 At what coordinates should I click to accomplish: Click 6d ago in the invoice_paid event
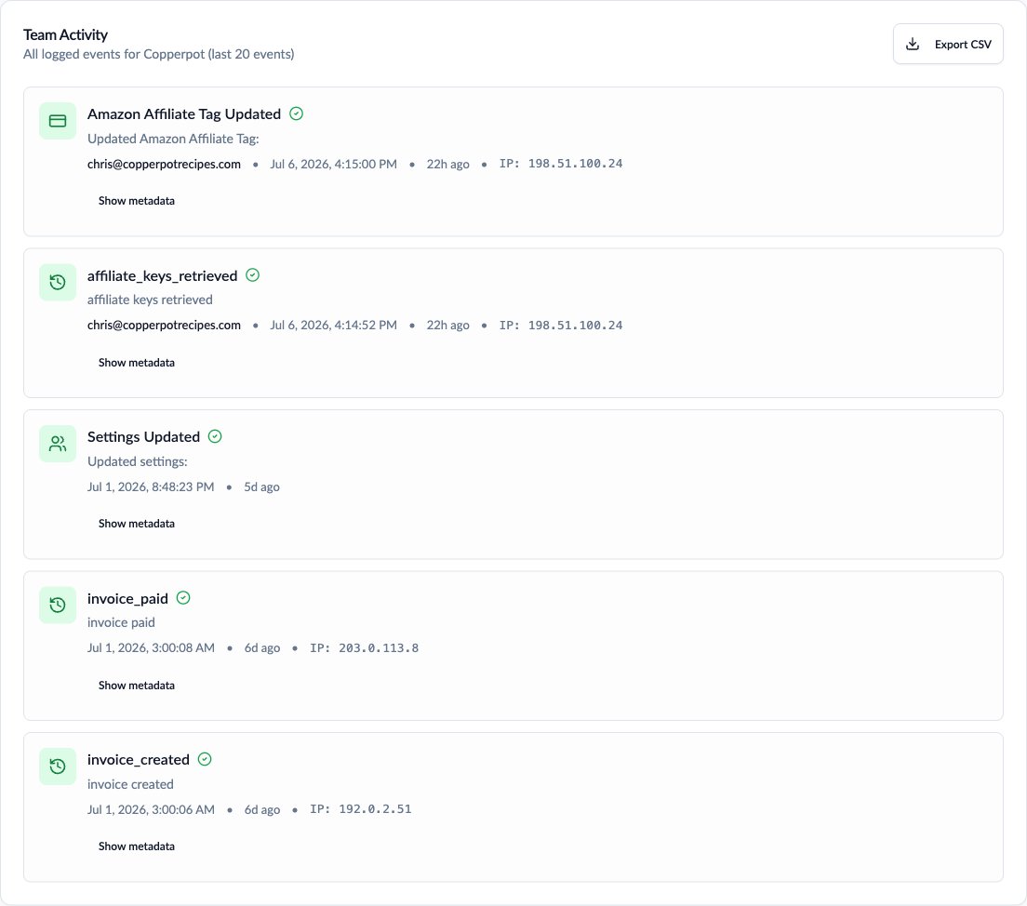[x=262, y=648]
